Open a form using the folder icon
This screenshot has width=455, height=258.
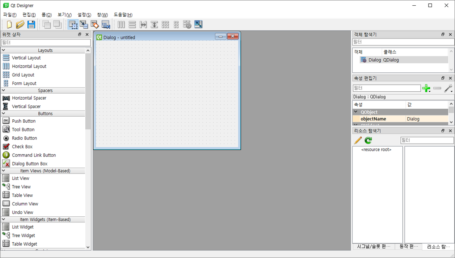pos(20,25)
